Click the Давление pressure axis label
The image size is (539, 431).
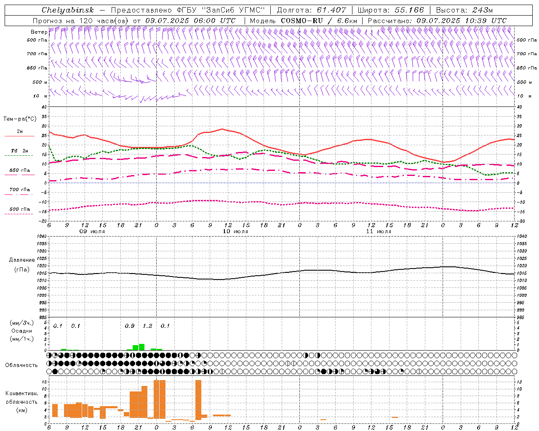pyautogui.click(x=22, y=260)
